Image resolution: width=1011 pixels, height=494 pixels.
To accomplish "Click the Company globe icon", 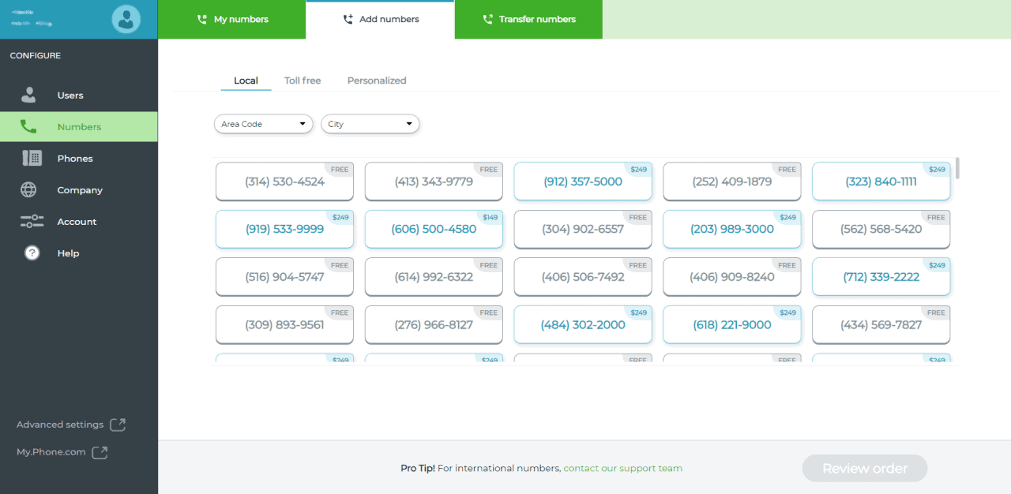I will click(x=29, y=189).
